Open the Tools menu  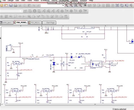29,1
